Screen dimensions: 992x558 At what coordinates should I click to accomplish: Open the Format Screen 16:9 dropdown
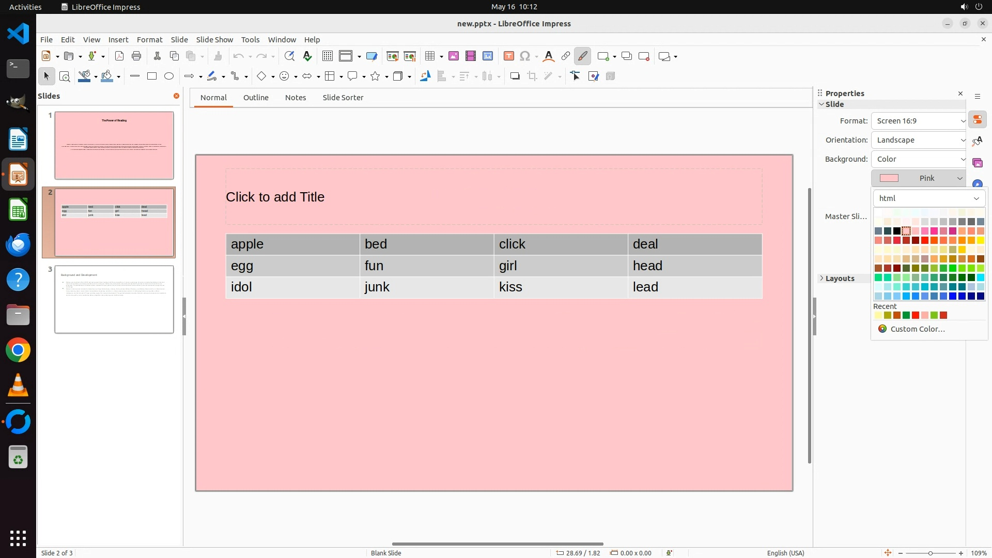(920, 121)
